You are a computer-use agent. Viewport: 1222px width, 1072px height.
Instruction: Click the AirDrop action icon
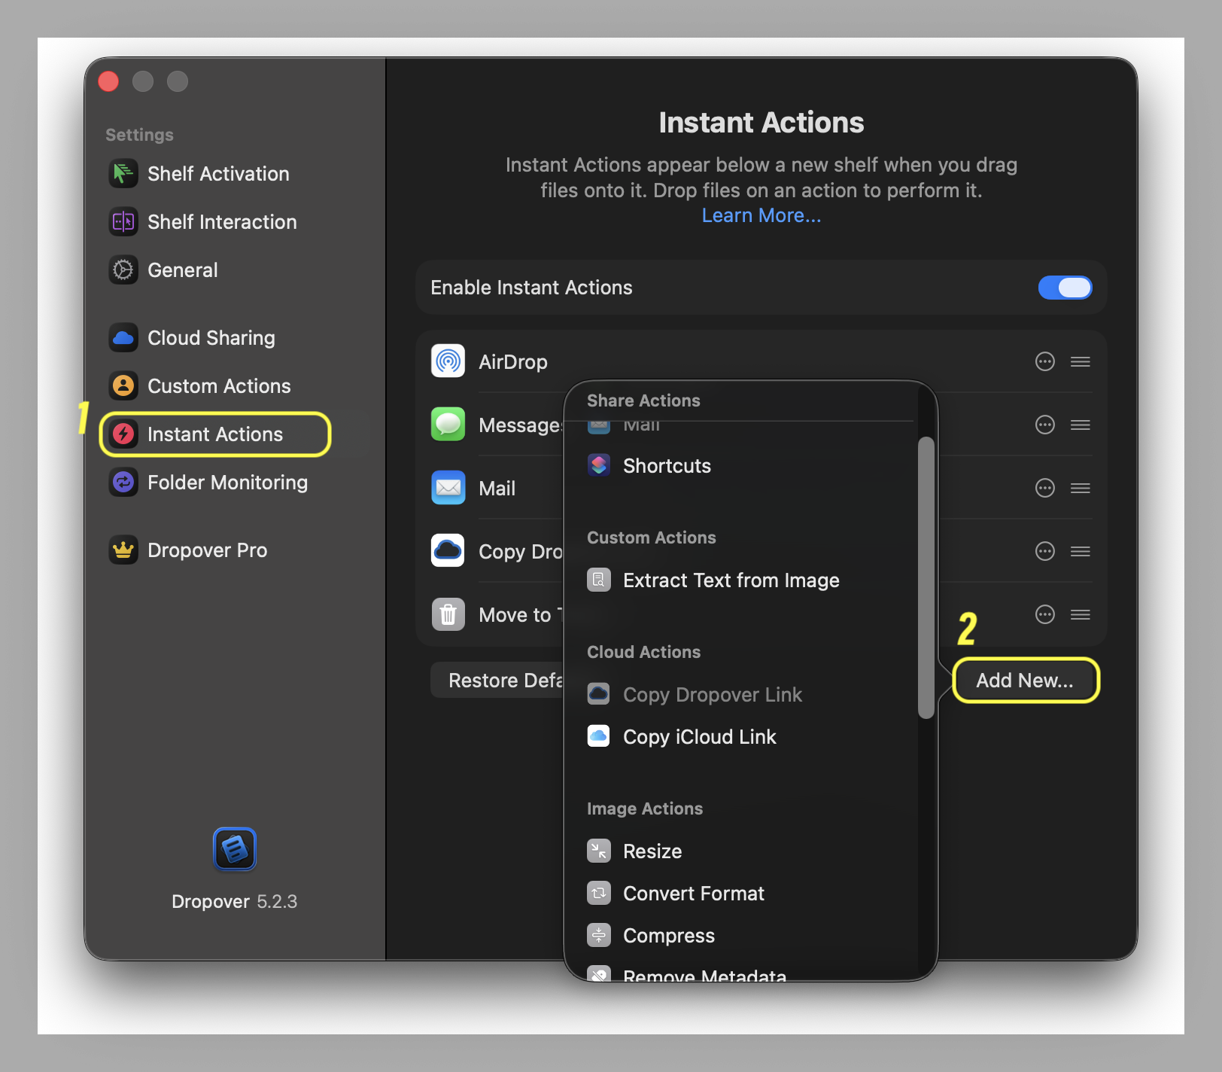(448, 361)
